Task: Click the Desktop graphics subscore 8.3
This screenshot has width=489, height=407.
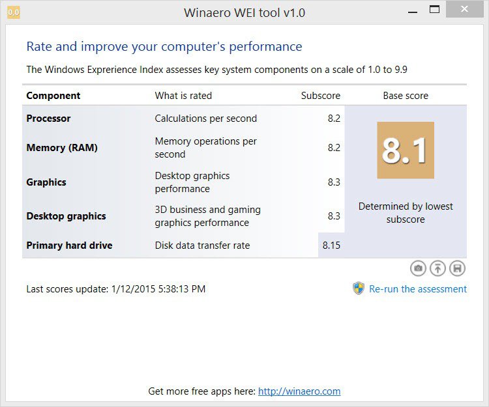Action: (334, 216)
